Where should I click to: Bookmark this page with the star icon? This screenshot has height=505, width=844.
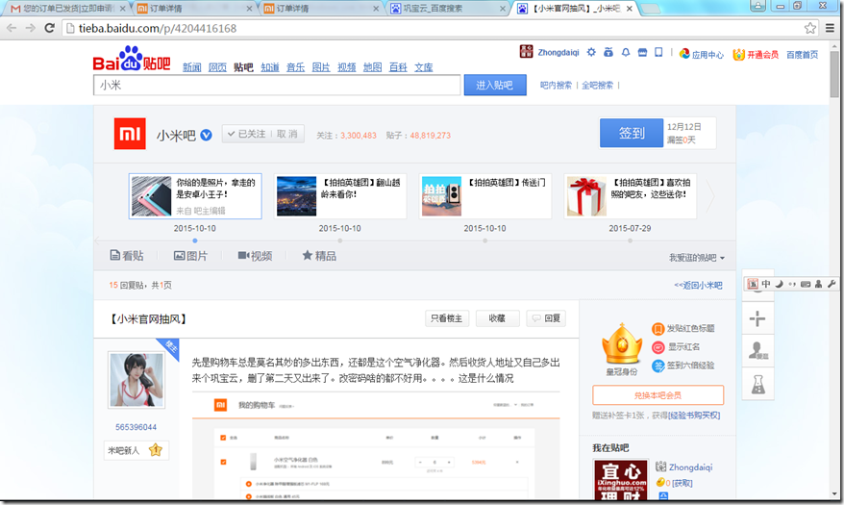[x=810, y=28]
